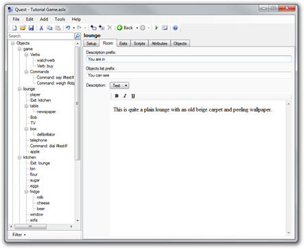Collapse the Commands node
304x249 pixels.
point(27,72)
